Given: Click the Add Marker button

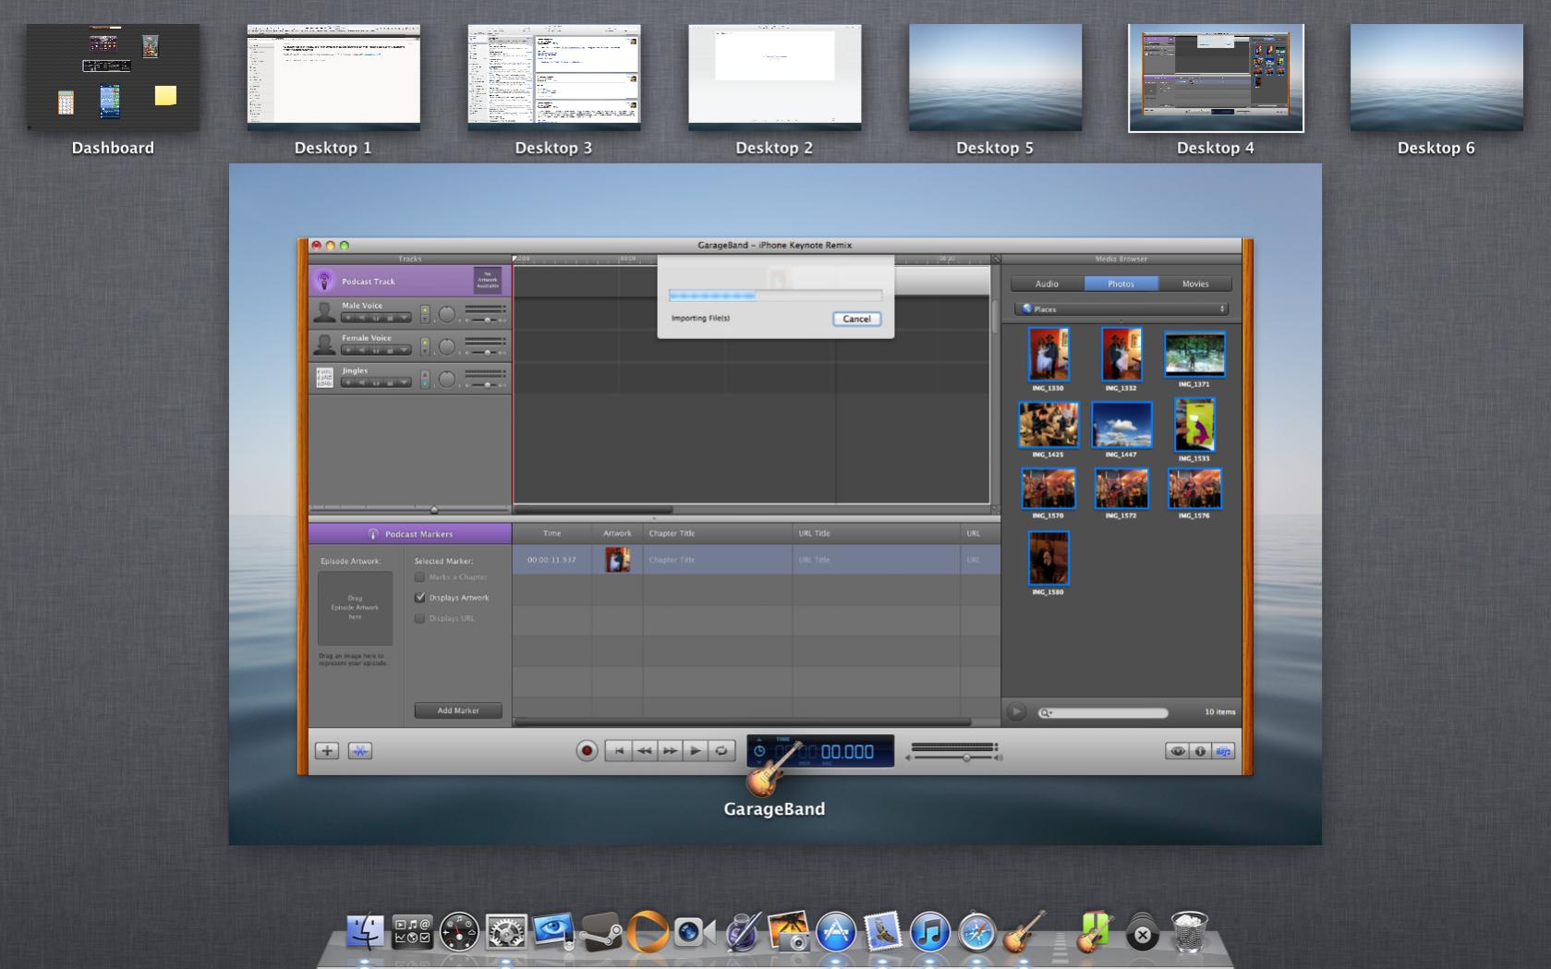Looking at the screenshot, I should tap(458, 710).
